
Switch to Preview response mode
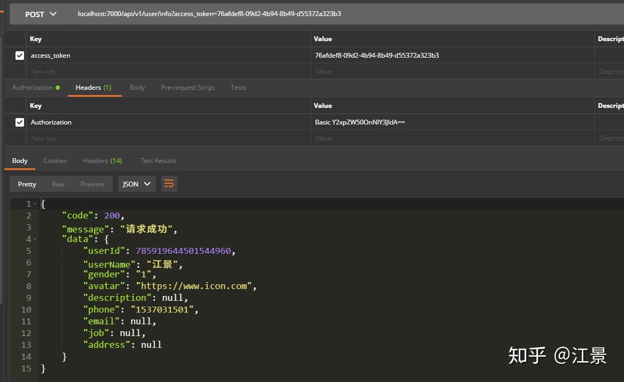92,183
